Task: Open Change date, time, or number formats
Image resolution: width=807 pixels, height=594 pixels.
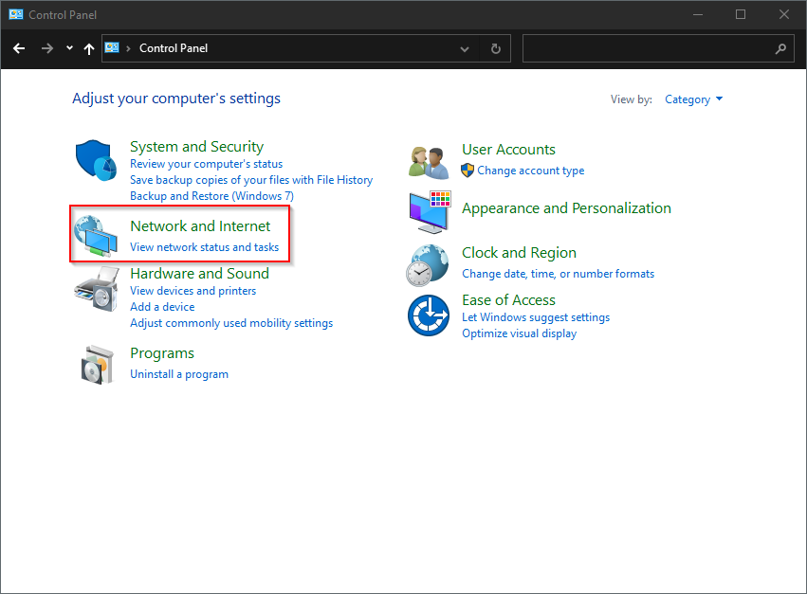Action: (x=558, y=274)
